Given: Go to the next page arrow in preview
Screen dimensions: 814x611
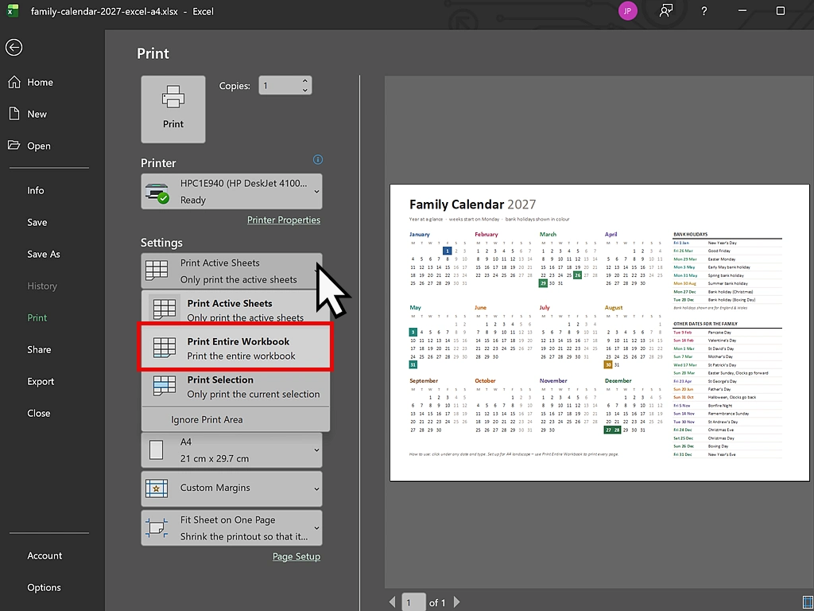Looking at the screenshot, I should point(457,602).
